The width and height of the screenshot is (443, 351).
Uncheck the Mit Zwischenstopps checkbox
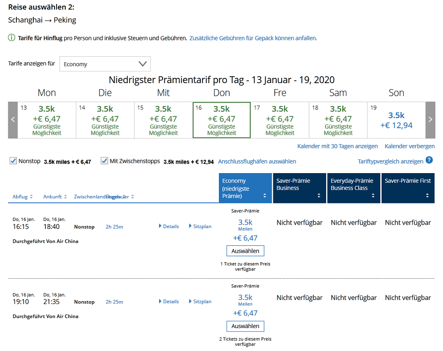tap(104, 161)
